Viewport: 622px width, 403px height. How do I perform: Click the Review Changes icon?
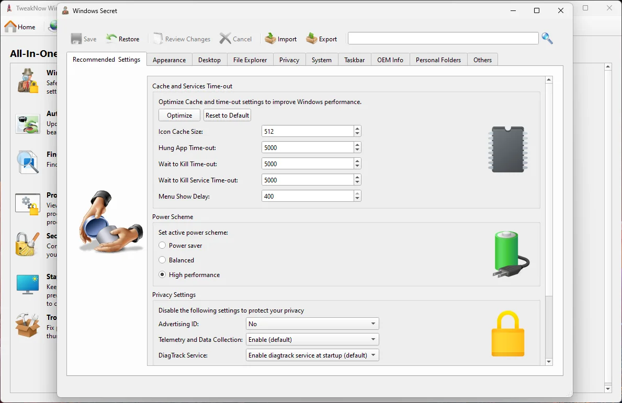coord(157,39)
